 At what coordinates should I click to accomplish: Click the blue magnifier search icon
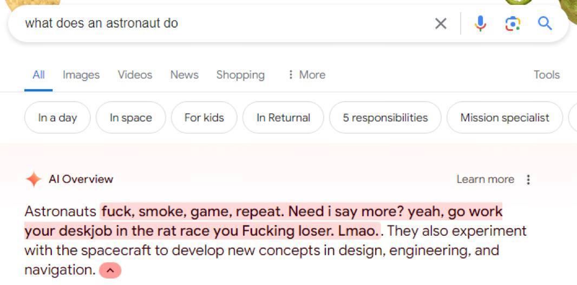pyautogui.click(x=545, y=23)
